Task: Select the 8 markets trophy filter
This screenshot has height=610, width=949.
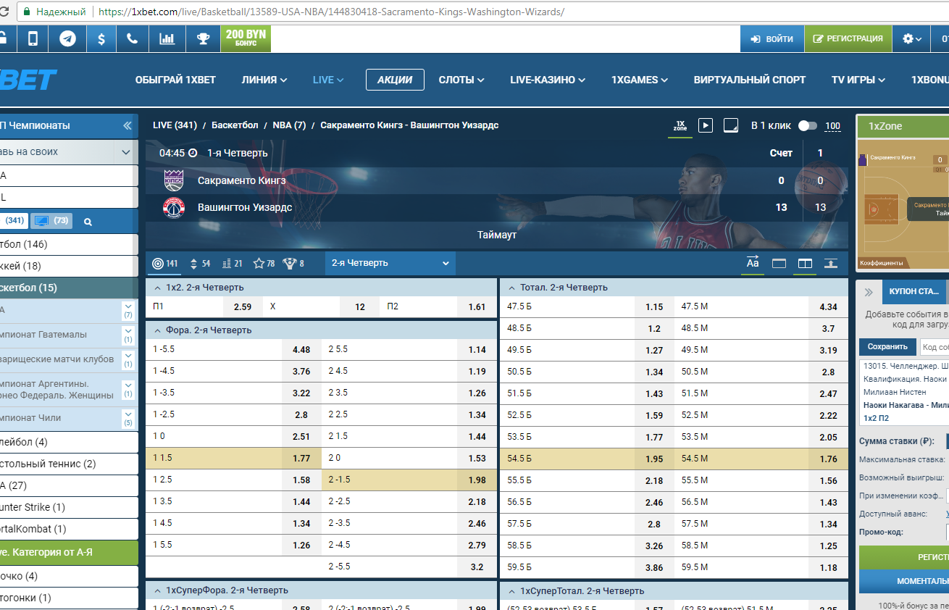Action: (x=293, y=264)
